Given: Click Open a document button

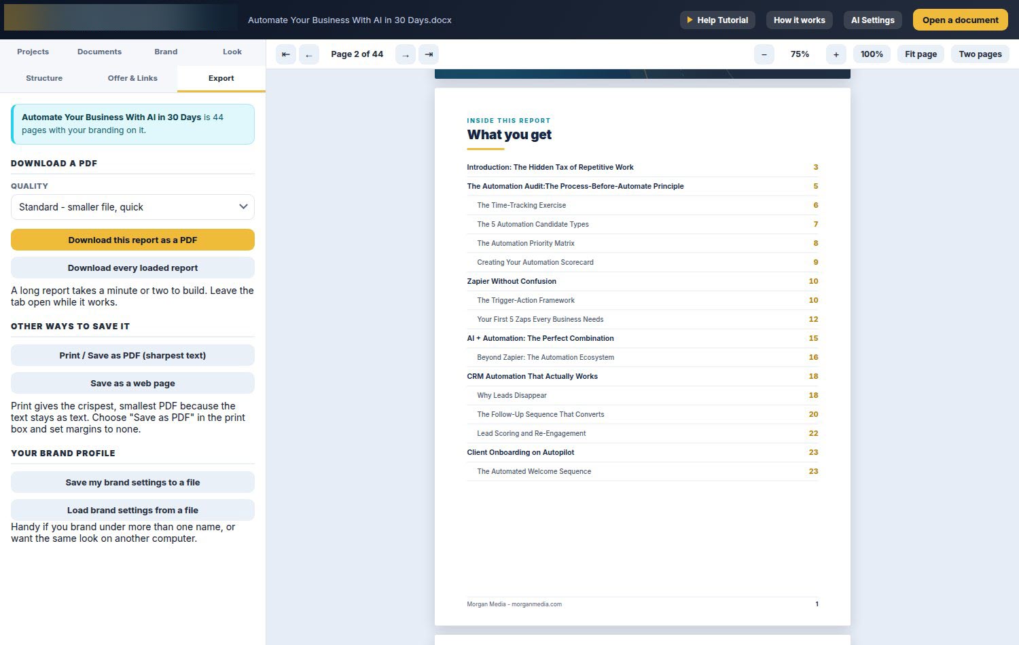Looking at the screenshot, I should pyautogui.click(x=961, y=20).
